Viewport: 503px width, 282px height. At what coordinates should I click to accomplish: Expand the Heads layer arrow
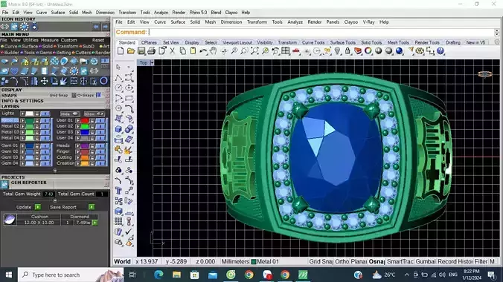pyautogui.click(x=77, y=145)
